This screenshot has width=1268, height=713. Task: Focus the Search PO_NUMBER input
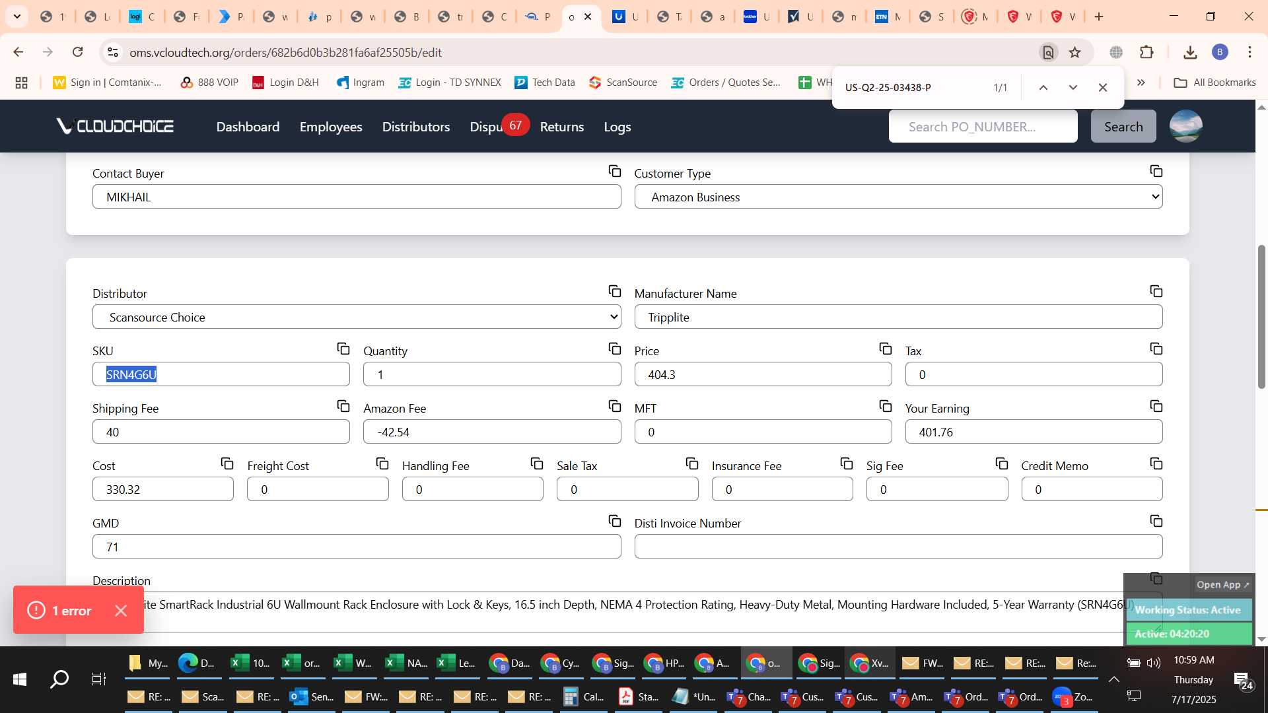[983, 126]
